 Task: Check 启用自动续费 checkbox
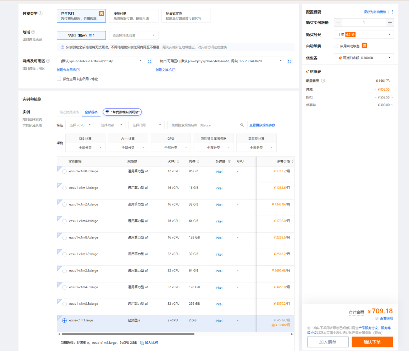pos(336,46)
